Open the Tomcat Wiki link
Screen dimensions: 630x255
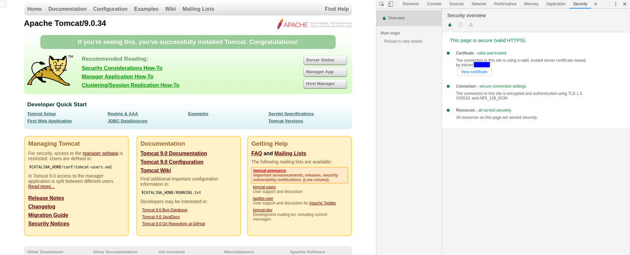[156, 170]
